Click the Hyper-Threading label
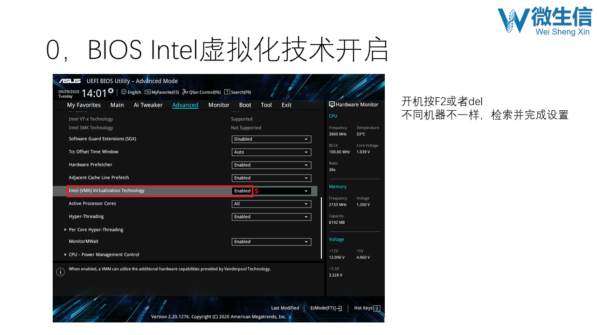 [86, 216]
